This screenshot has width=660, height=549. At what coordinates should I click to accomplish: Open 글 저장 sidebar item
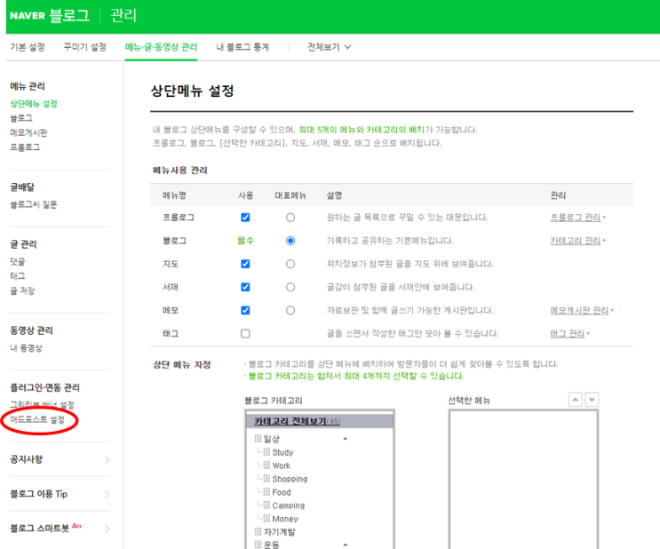coord(22,290)
